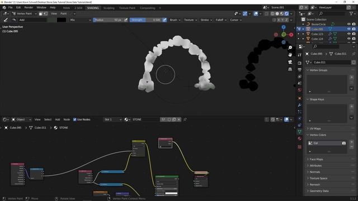Toggle viewport overlays button

point(256,13)
